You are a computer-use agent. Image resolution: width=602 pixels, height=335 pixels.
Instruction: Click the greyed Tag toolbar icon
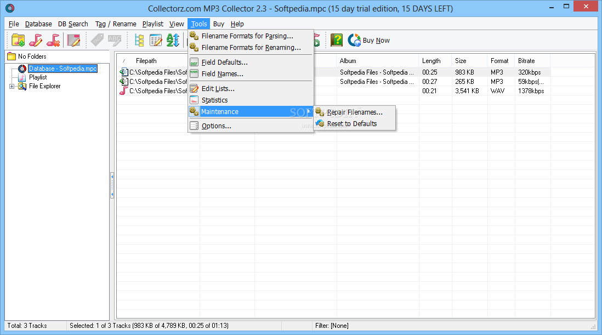(x=98, y=40)
